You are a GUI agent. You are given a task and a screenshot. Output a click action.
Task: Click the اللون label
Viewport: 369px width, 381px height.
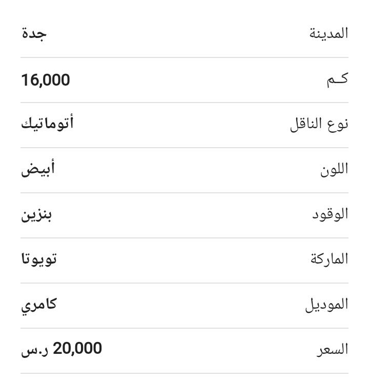[x=334, y=169]
